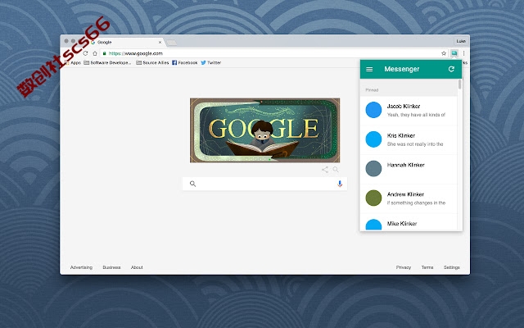Open the Privacy footer link
This screenshot has width=524, height=328.
404,267
